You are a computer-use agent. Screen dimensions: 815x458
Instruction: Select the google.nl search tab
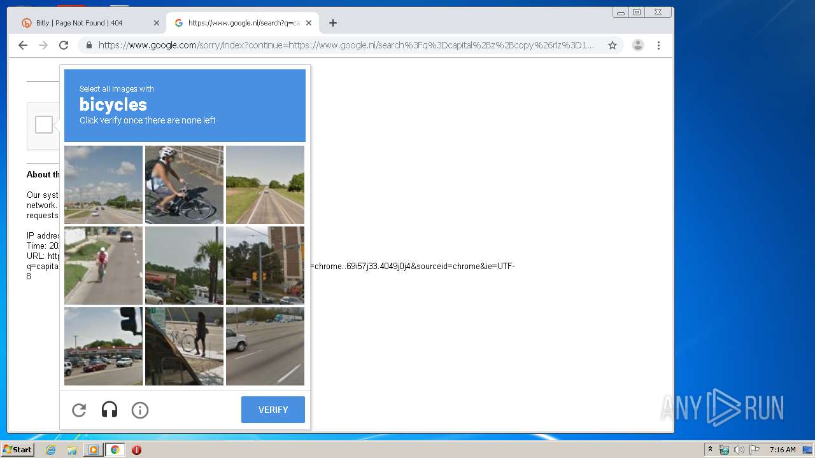point(243,23)
